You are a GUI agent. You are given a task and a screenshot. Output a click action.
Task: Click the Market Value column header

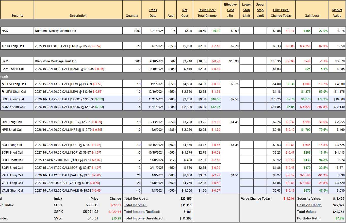click(337, 13)
